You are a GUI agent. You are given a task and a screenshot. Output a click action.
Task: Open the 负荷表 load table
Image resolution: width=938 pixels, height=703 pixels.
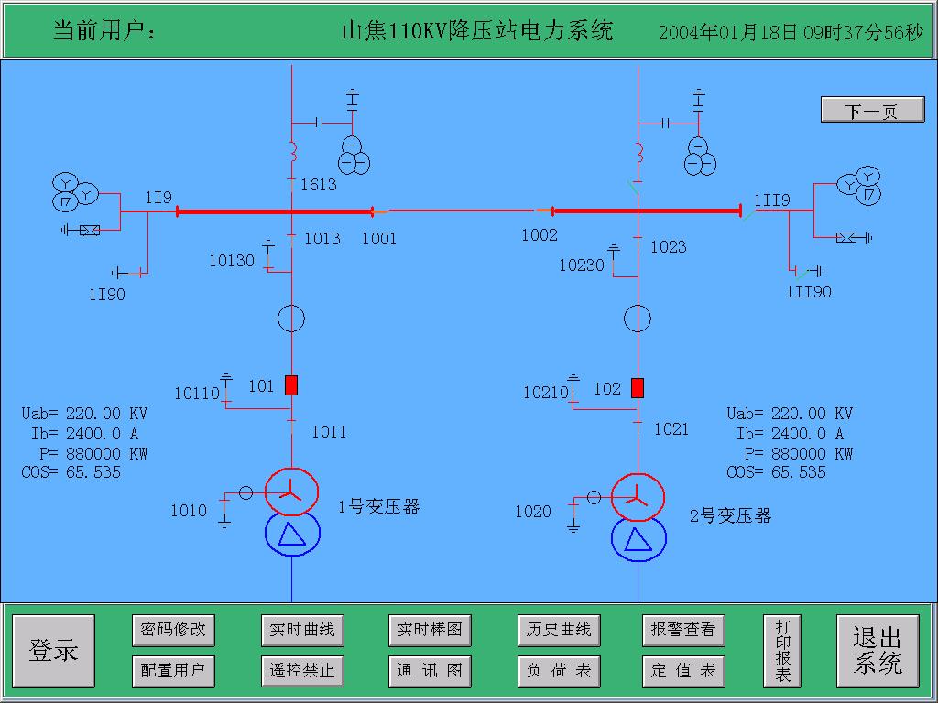click(x=559, y=671)
